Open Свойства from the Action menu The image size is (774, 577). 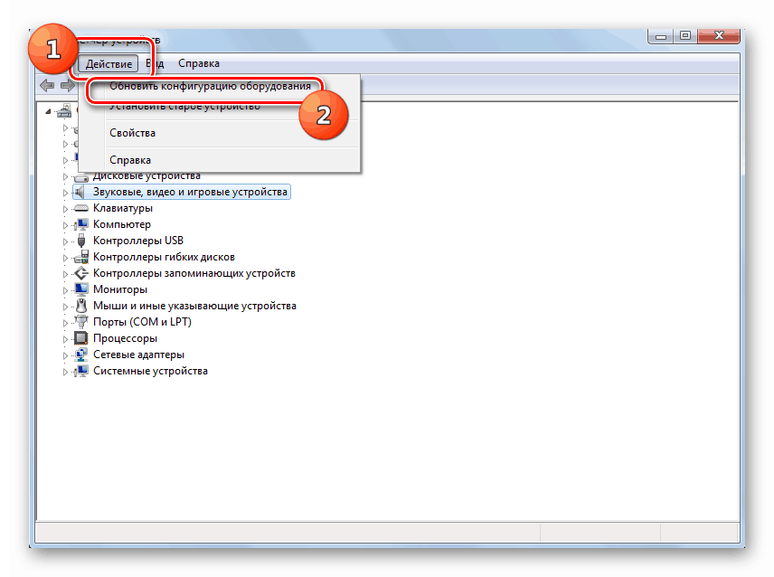point(132,133)
